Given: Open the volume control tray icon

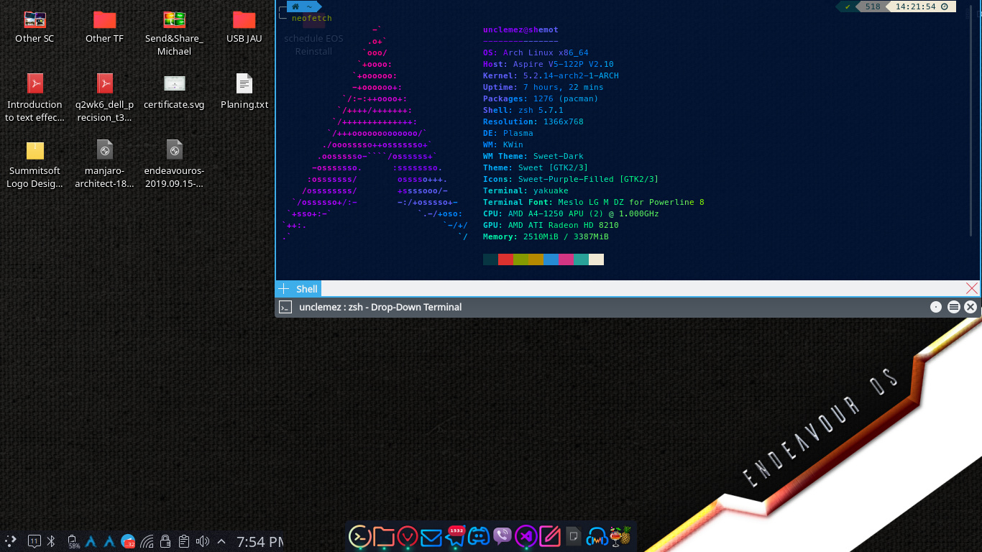Looking at the screenshot, I should (x=203, y=541).
